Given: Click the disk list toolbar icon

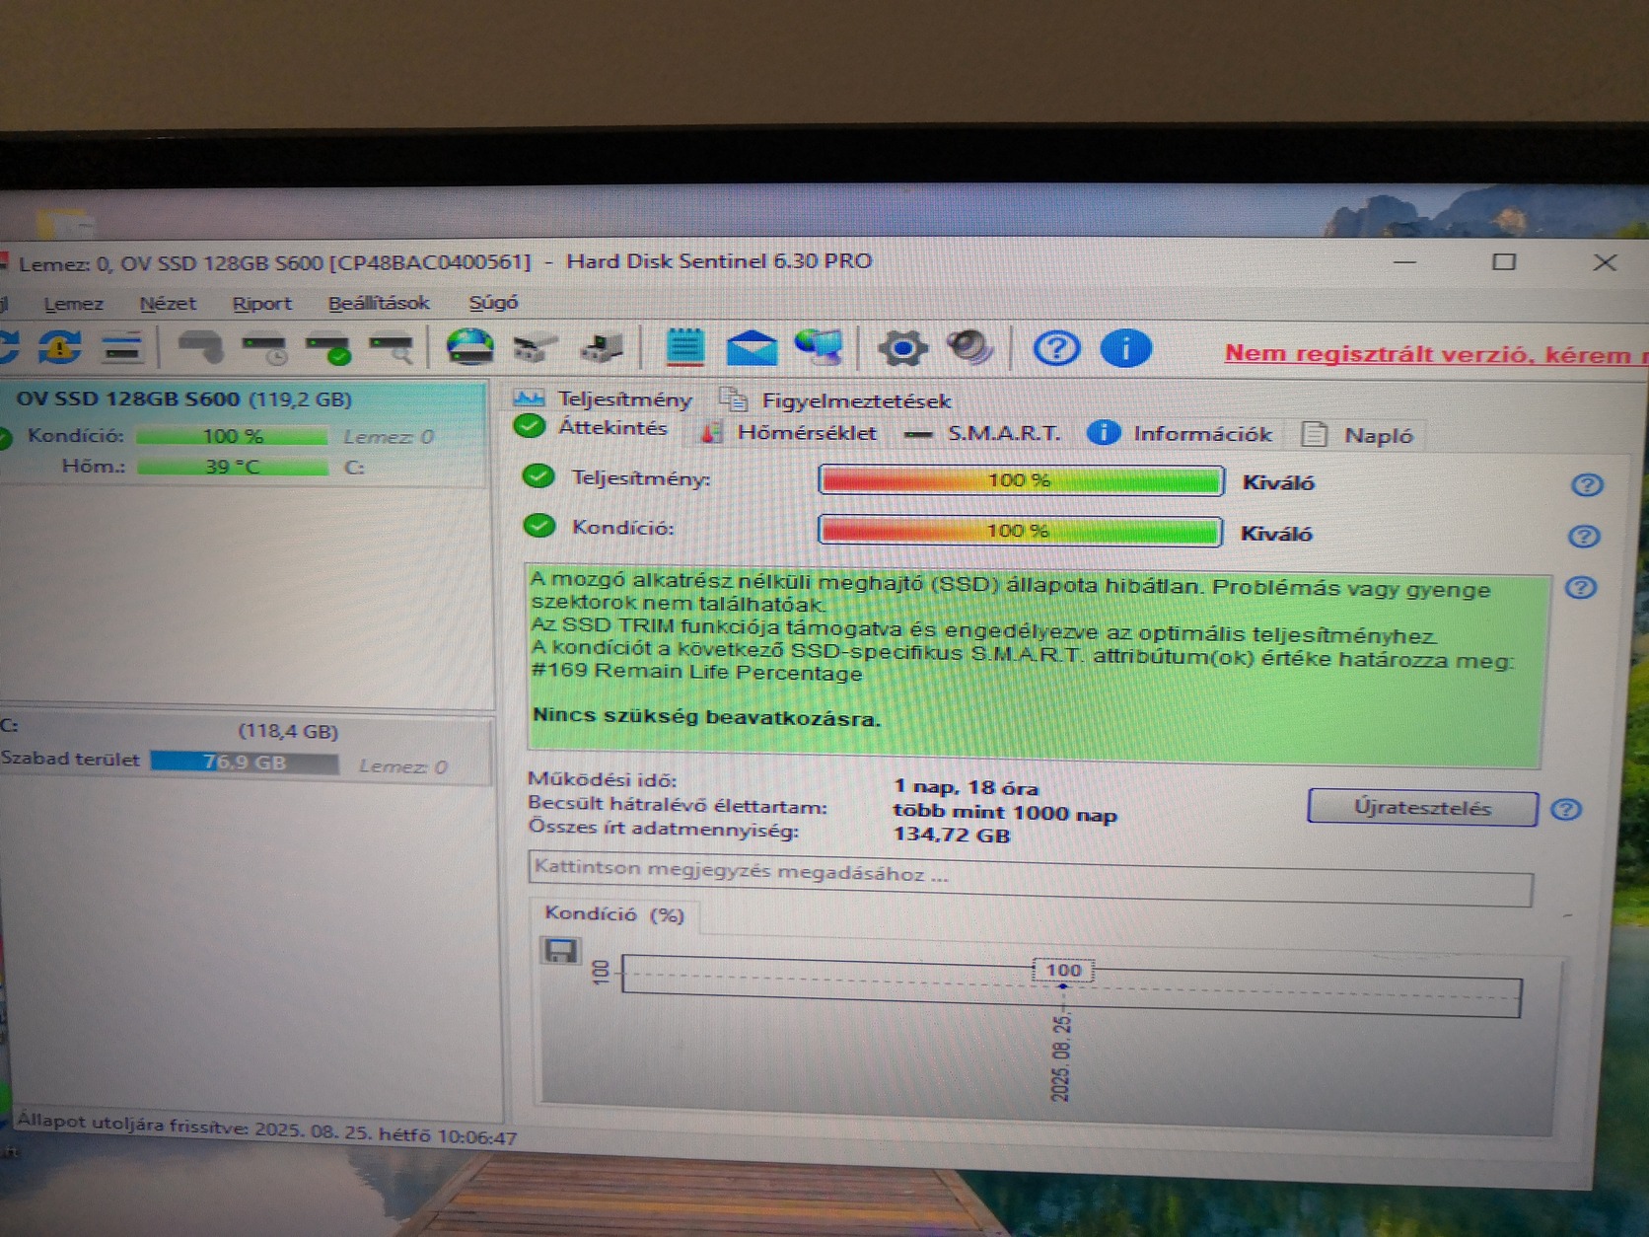Looking at the screenshot, I should pos(122,347).
